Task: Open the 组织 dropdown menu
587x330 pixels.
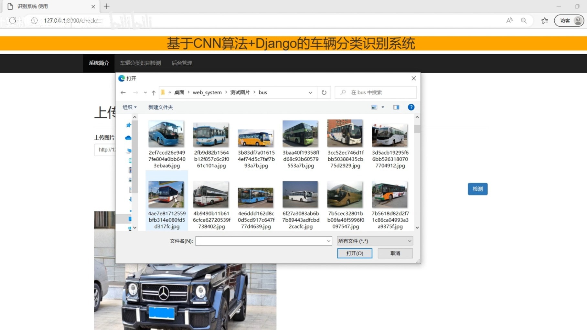Action: pos(129,107)
